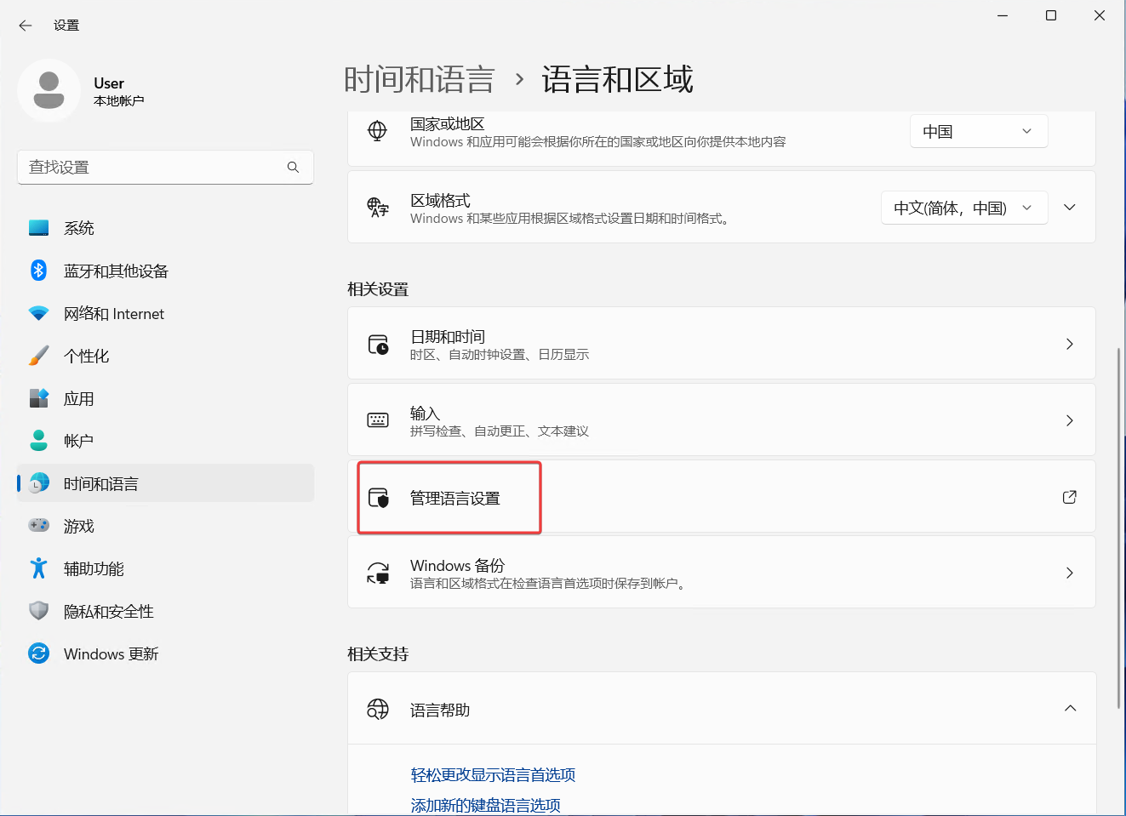
Task: Click the Bluetooth icon in the sidebar
Action: (x=38, y=271)
